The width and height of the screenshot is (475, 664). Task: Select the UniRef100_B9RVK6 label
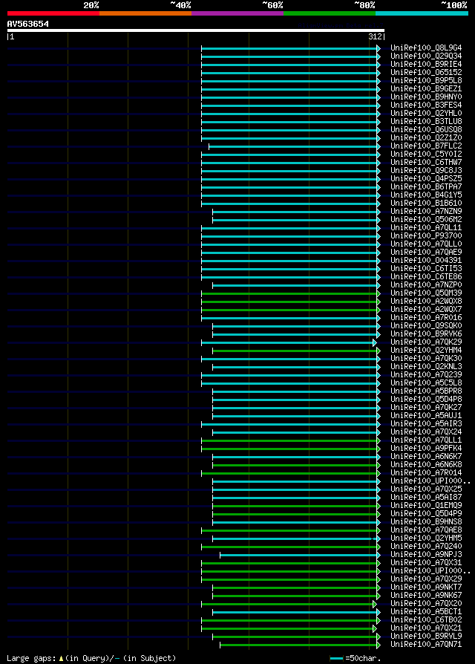point(426,334)
